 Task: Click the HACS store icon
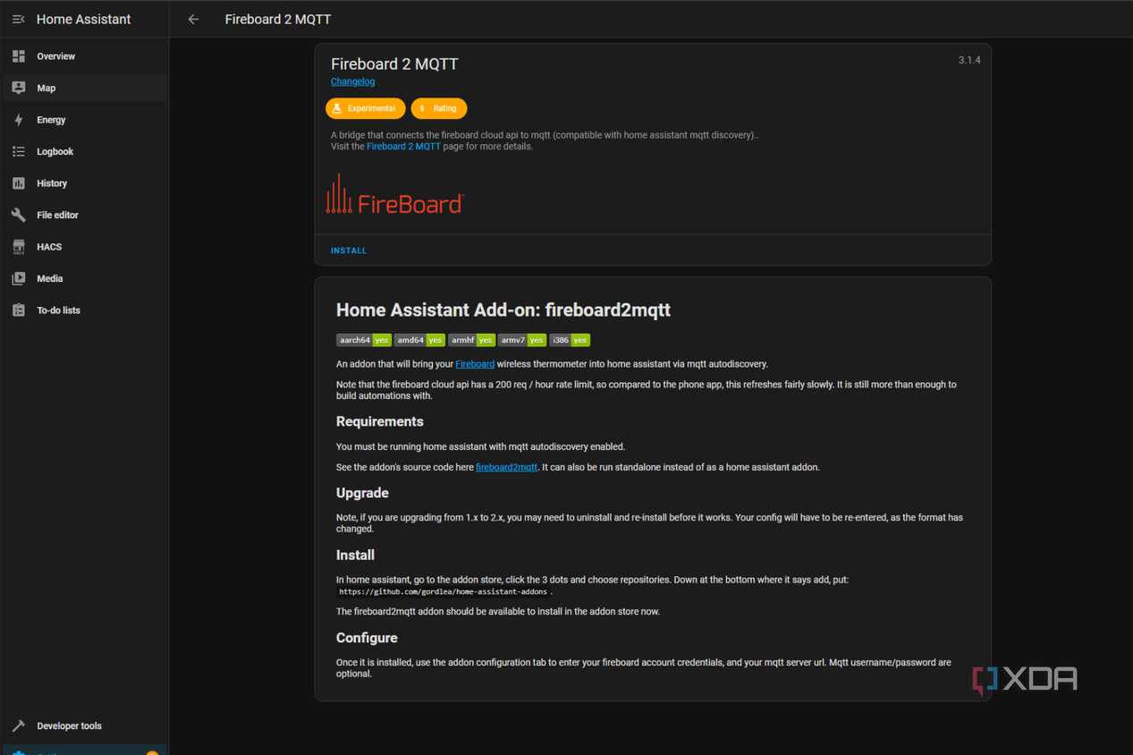tap(19, 247)
